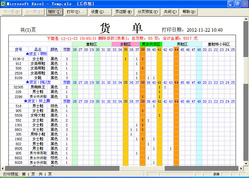Click item number 2298
Screen dimensions: 249x178
tap(18, 97)
